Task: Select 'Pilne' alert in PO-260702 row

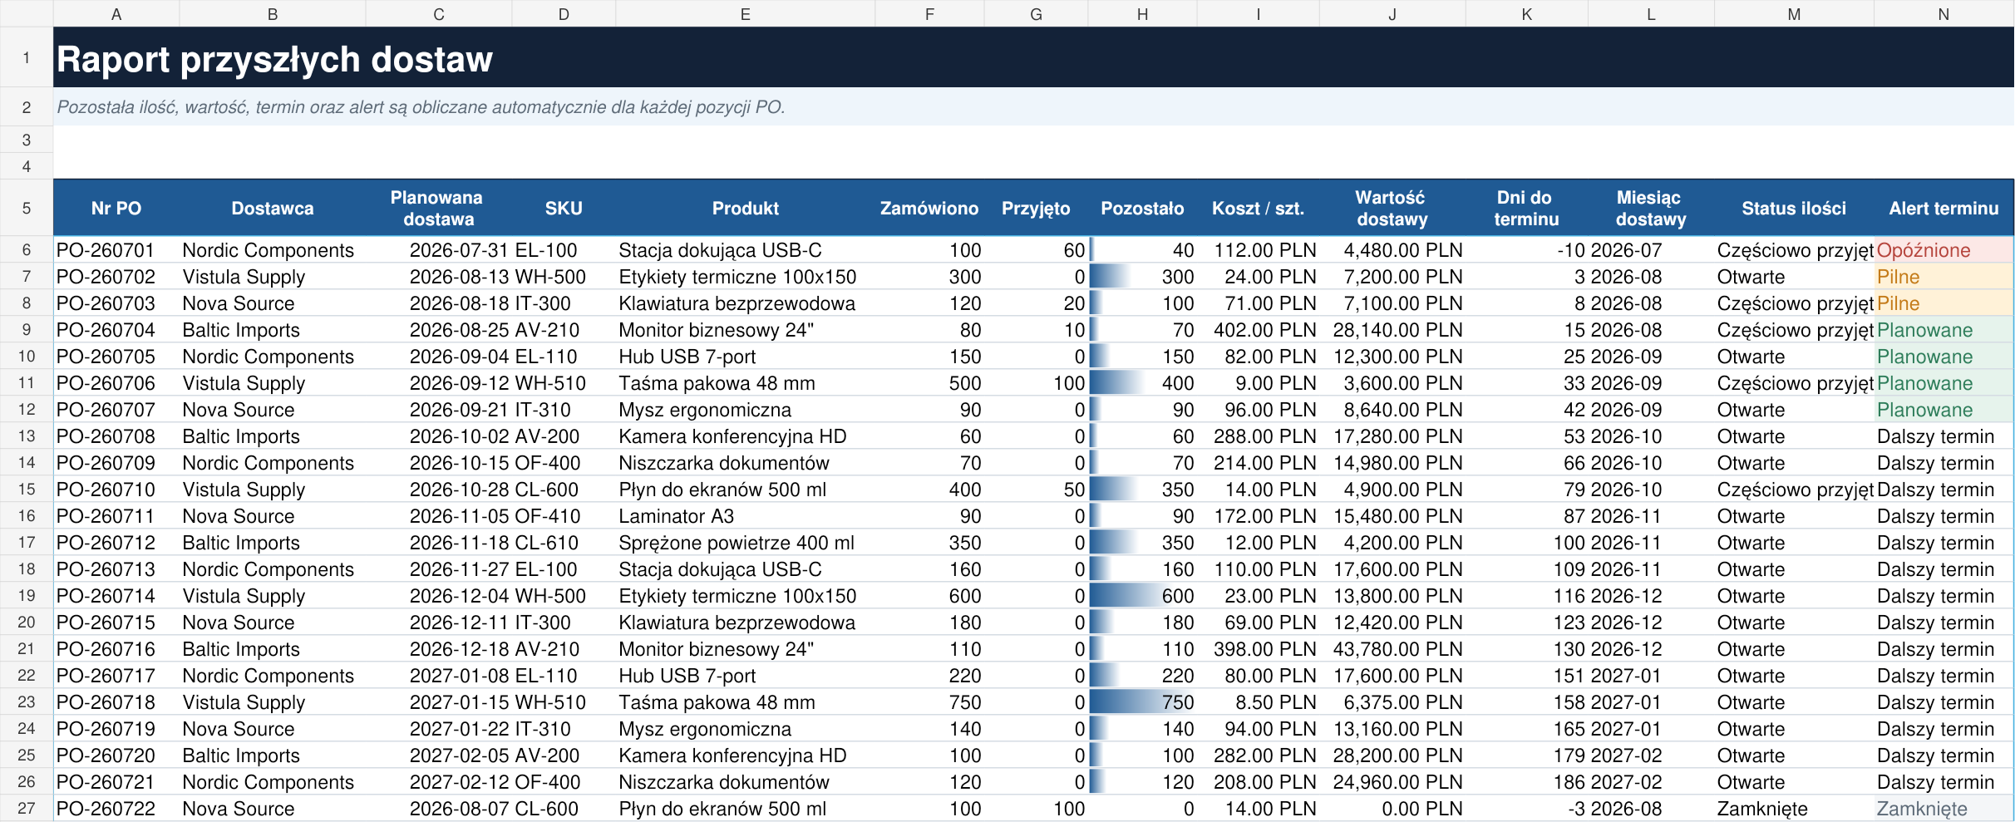Action: 1944,277
